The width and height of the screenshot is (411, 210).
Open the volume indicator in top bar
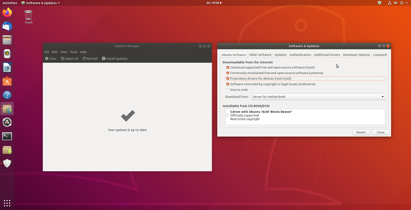point(396,3)
